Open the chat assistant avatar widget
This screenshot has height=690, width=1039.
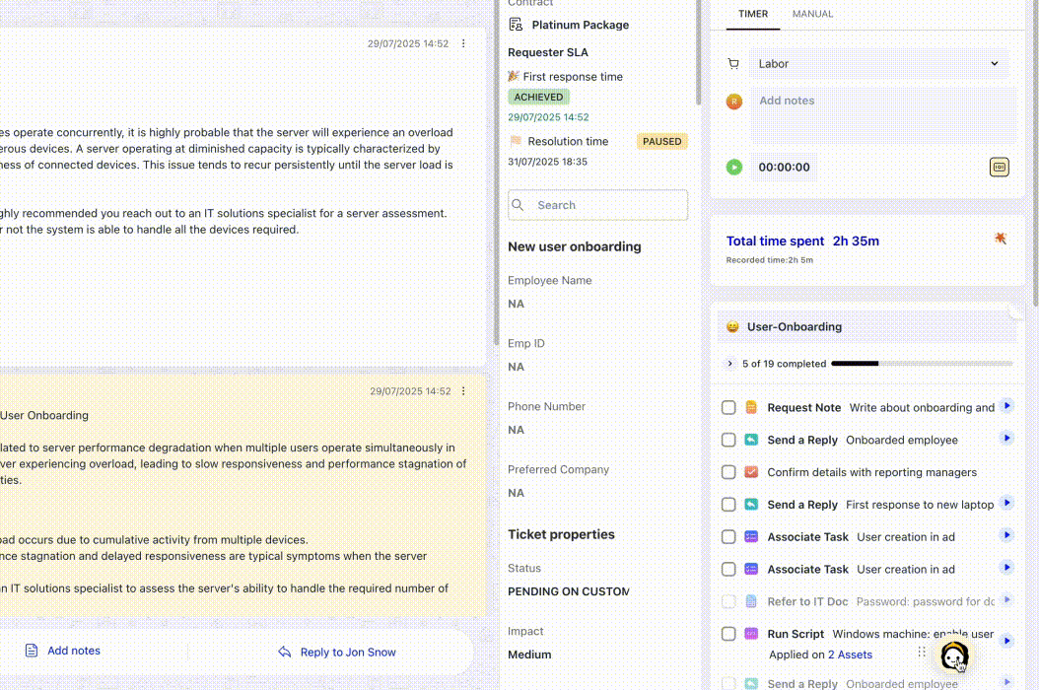[954, 656]
